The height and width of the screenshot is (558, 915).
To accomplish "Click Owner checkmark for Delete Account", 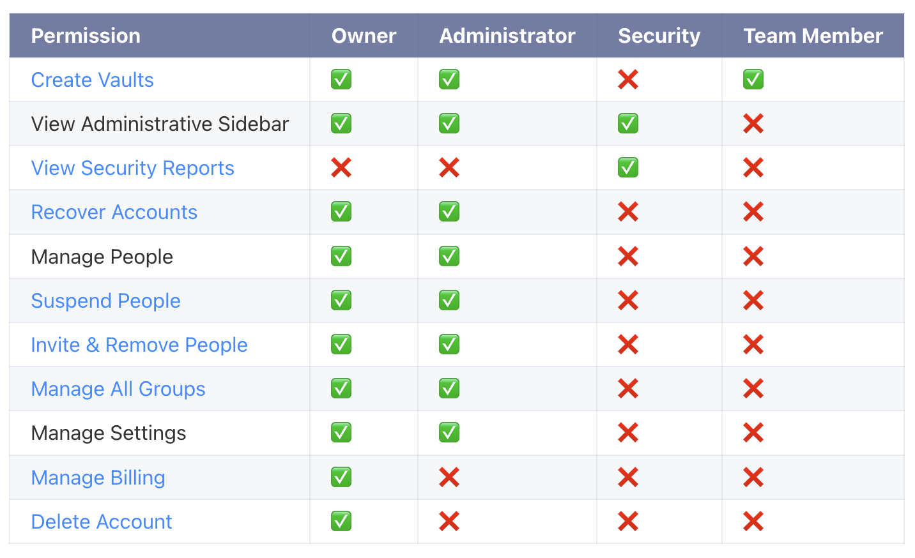I will 341,522.
